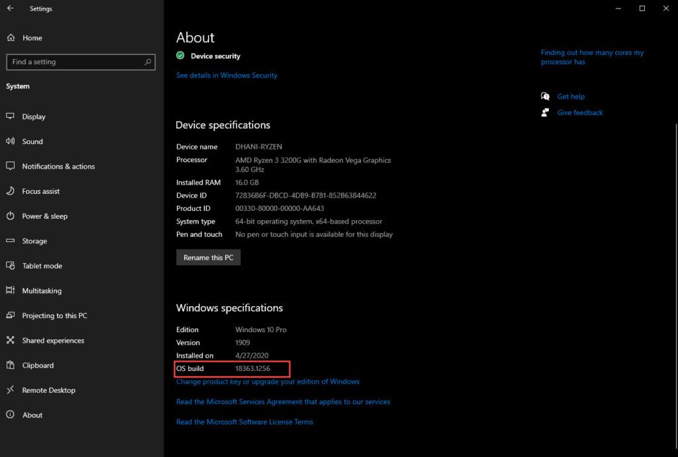The image size is (678, 457).
Task: Click the Home house icon
Action: (x=11, y=38)
